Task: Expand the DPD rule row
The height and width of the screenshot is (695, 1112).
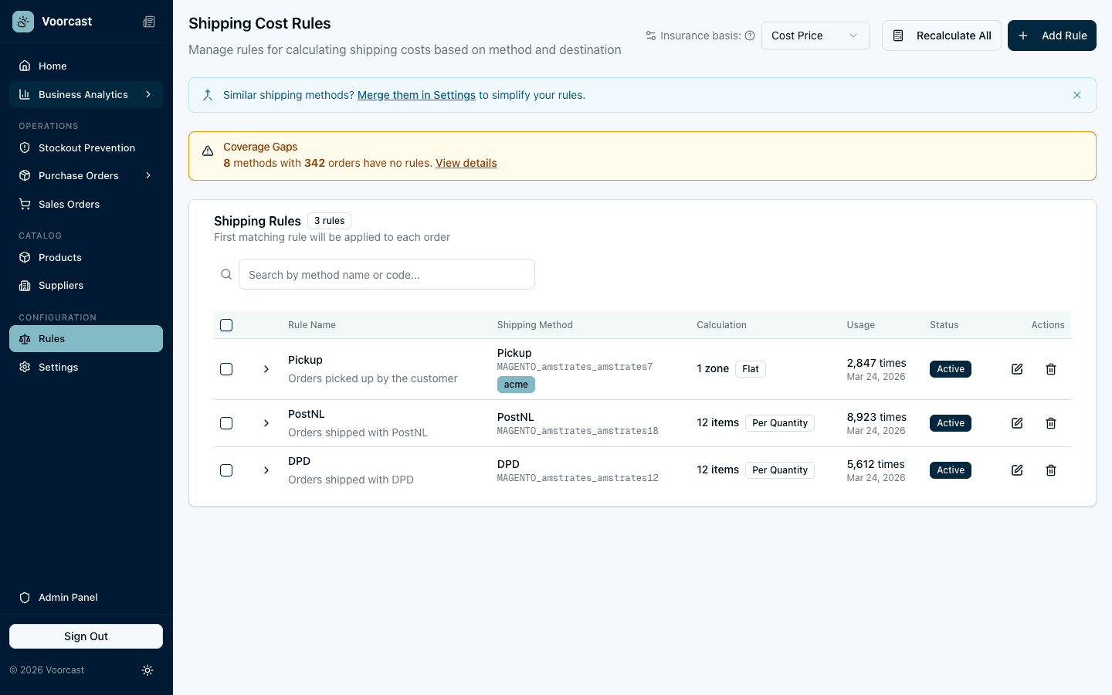Action: (266, 470)
